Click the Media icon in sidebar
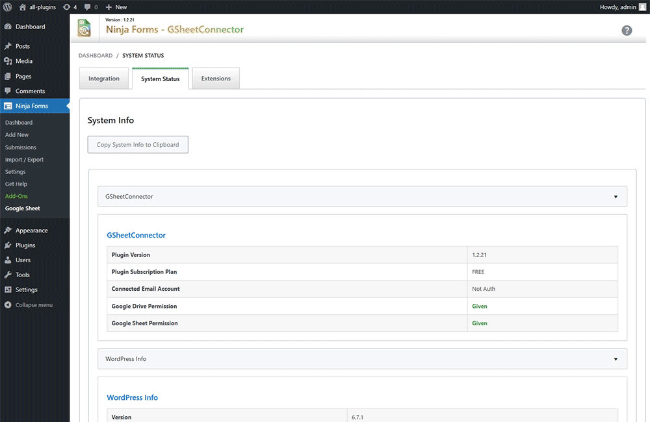The width and height of the screenshot is (650, 422). click(8, 61)
